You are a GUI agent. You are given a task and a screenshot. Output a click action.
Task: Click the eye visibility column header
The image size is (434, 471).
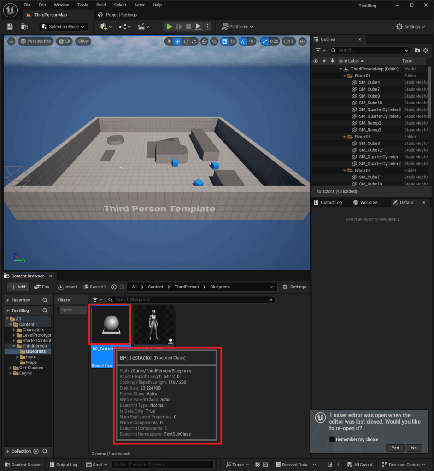coord(316,61)
